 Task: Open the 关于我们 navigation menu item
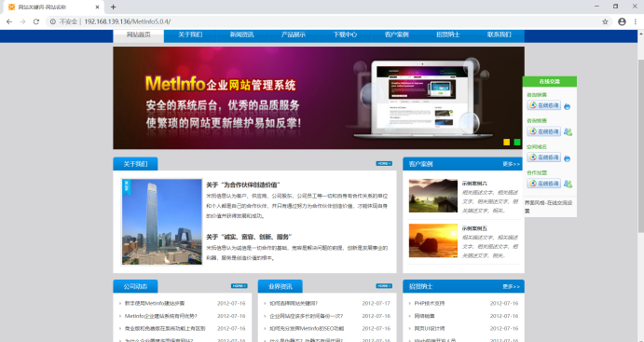coord(190,34)
